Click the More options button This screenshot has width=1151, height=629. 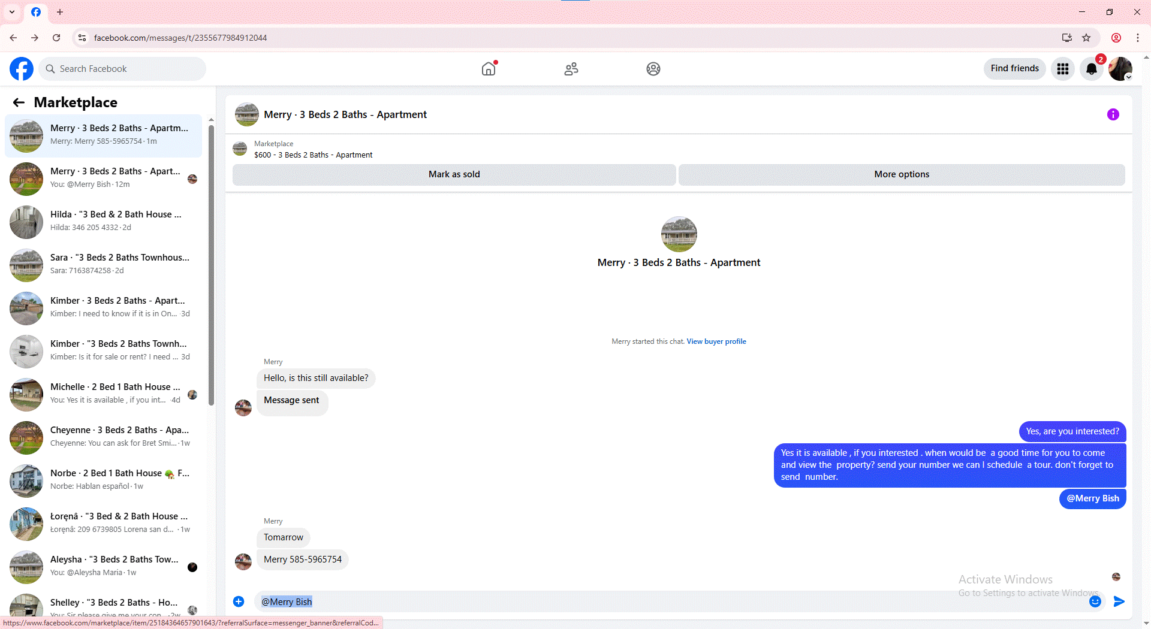coord(902,174)
